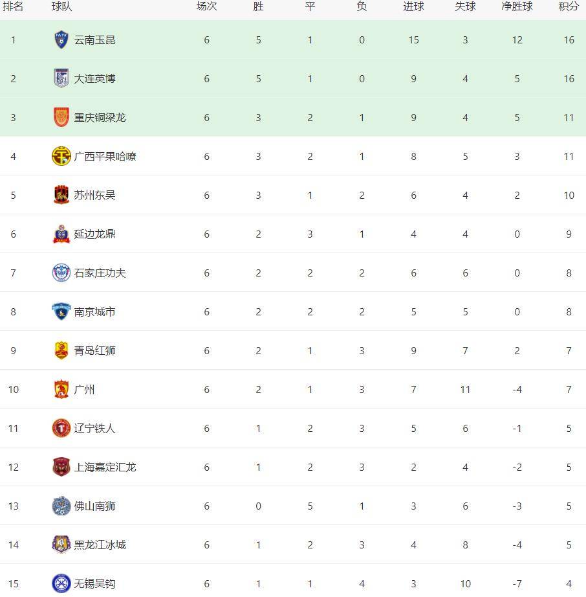Click the 净胜球 column header
The height and width of the screenshot is (597, 586).
tap(517, 6)
